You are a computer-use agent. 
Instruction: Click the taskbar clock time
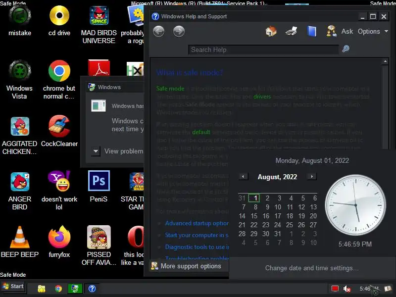[x=369, y=289]
